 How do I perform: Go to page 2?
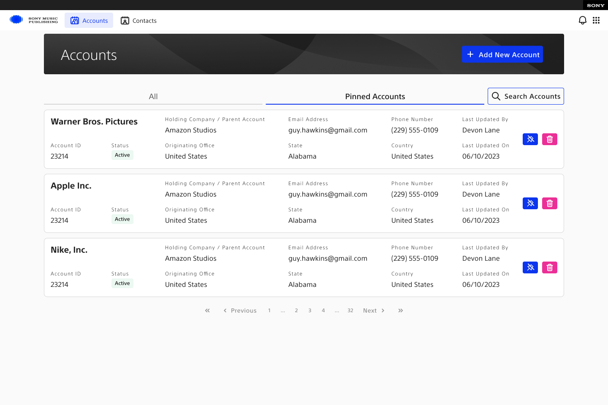coord(296,310)
